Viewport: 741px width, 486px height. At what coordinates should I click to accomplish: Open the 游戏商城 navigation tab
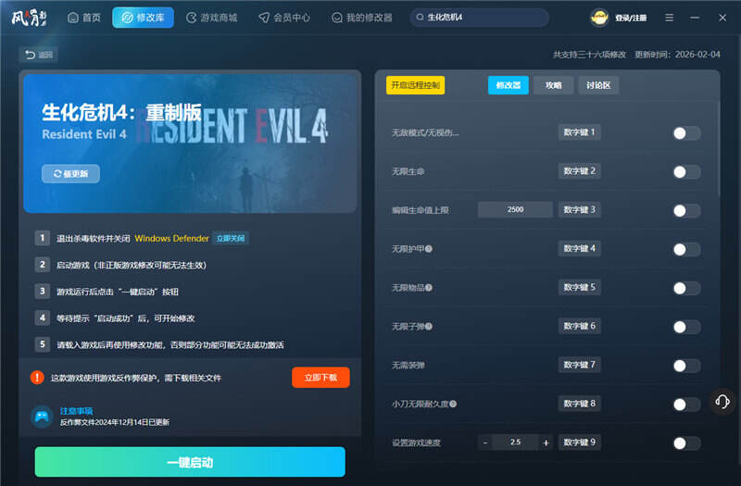211,18
